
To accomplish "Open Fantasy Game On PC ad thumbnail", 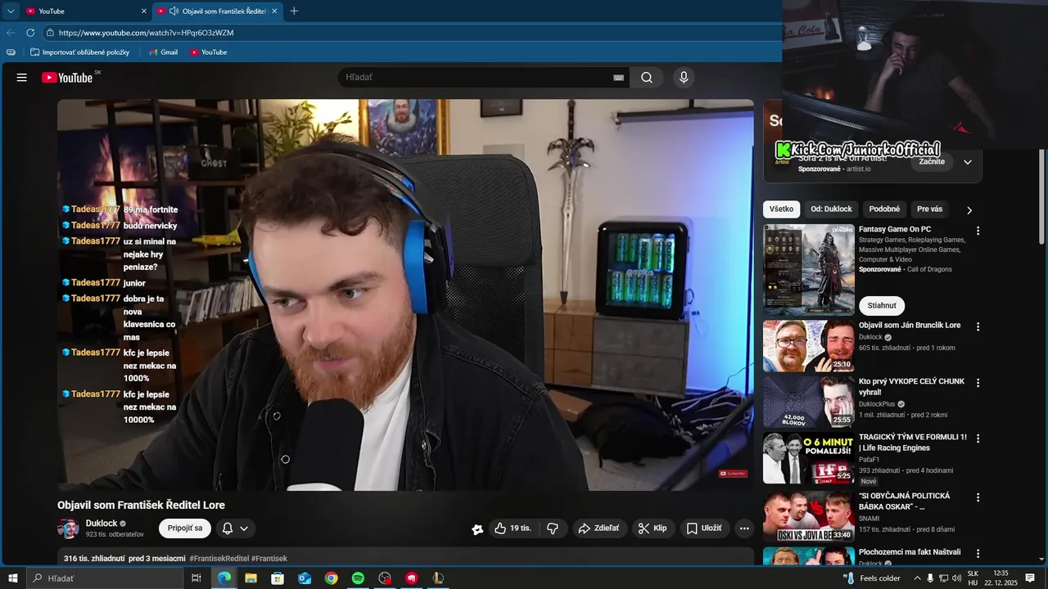I will coord(809,270).
